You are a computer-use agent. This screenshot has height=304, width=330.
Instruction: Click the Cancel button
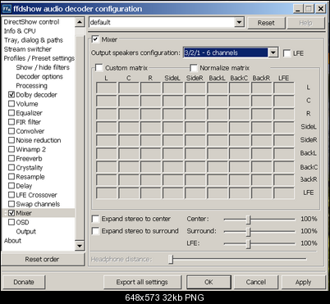tap(256, 282)
